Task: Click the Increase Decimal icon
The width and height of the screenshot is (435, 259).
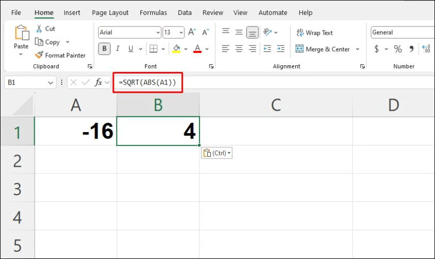Action: pyautogui.click(x=426, y=49)
